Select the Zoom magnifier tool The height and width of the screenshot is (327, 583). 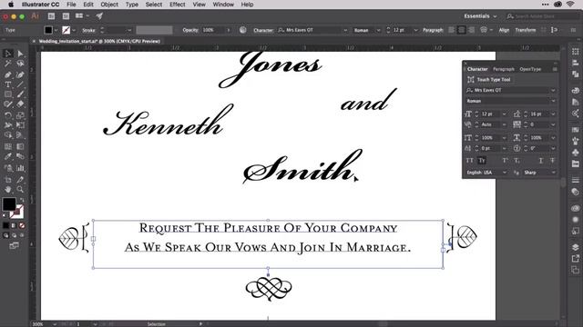(x=20, y=190)
